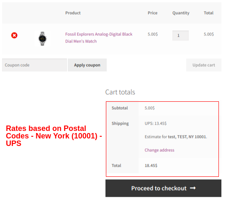The image size is (226, 201).
Task: Remove the Fossil watch from cart
Action: click(x=14, y=35)
